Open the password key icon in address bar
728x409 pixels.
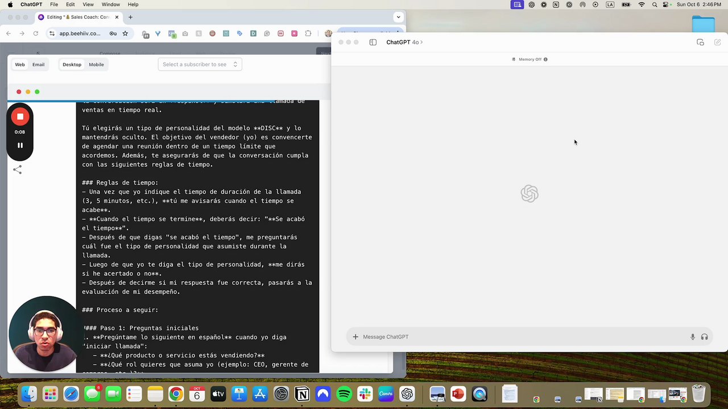pos(113,34)
